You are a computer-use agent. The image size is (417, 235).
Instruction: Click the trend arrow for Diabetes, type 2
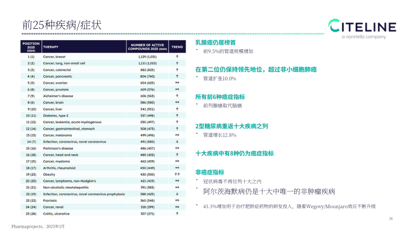pos(177,116)
